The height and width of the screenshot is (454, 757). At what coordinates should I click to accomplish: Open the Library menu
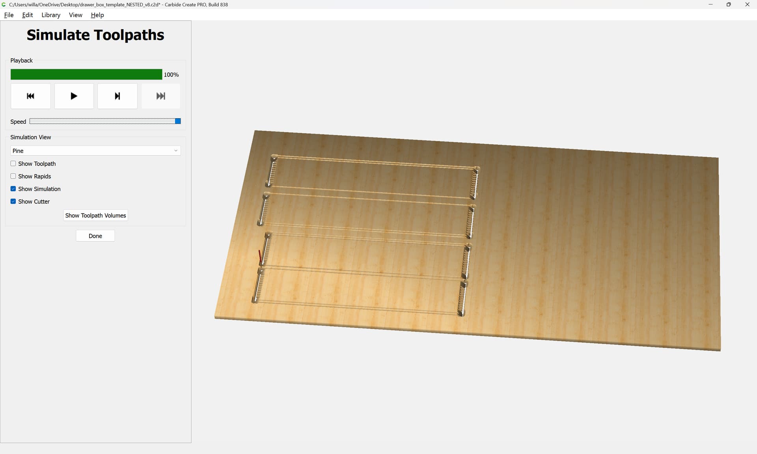click(x=51, y=15)
